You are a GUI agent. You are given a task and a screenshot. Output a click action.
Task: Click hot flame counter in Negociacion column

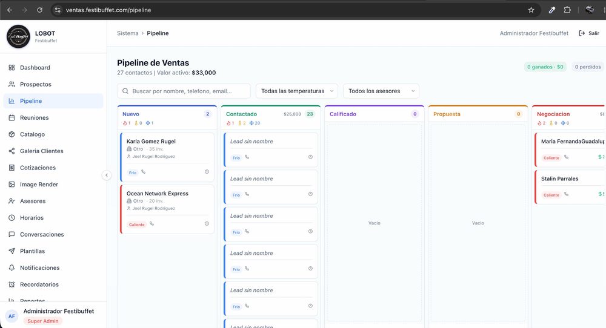(541, 123)
